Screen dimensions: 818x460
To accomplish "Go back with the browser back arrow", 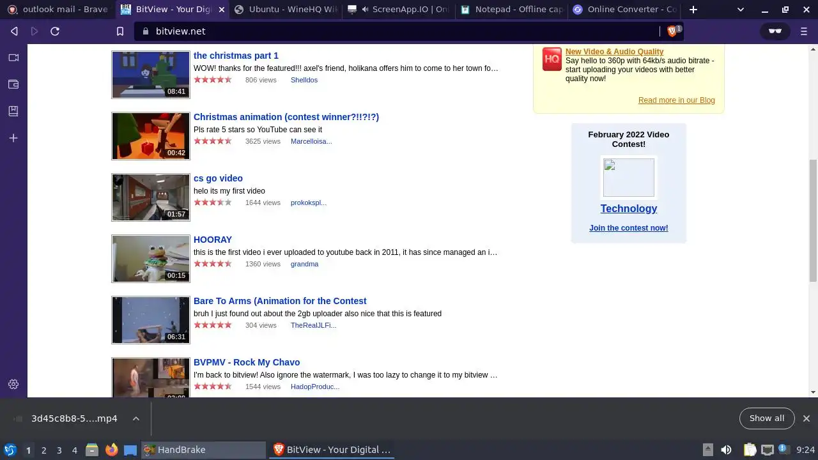I will click(14, 31).
